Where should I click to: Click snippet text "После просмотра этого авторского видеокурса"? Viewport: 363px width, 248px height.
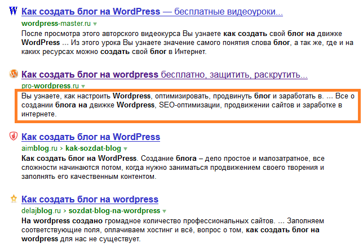[x=101, y=34]
